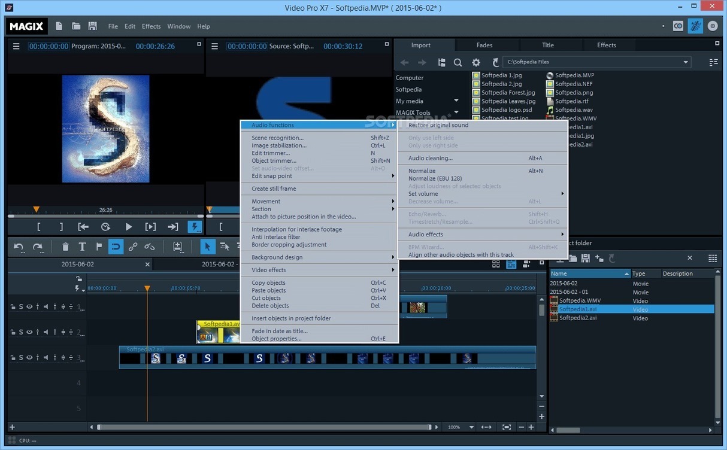Click the search magnifier in the Import panel

click(458, 62)
